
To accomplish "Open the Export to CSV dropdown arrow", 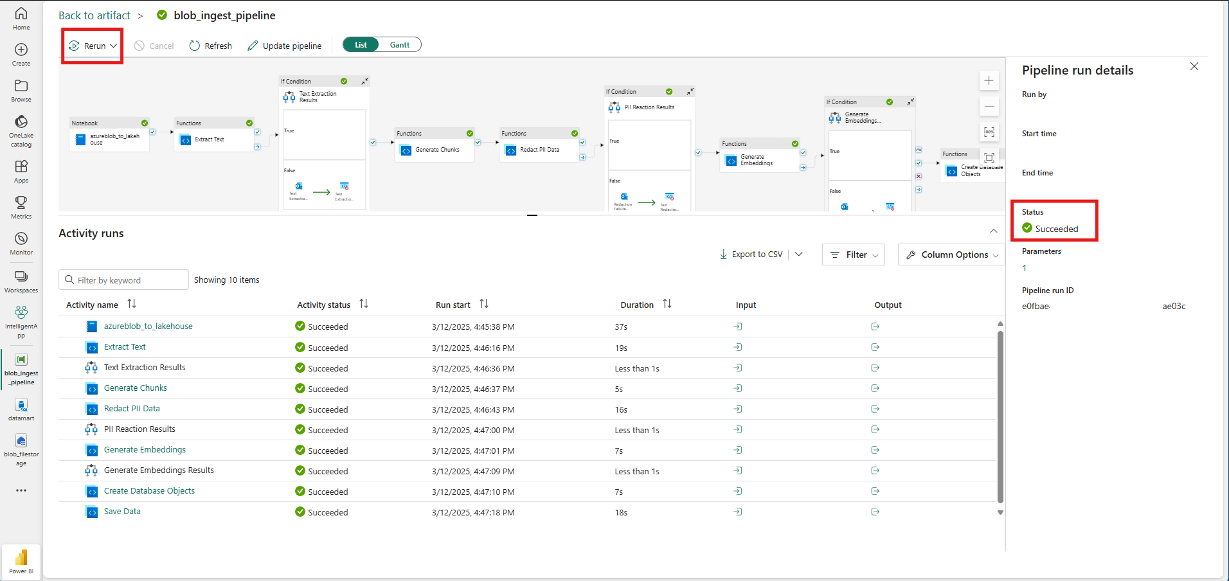I will (x=799, y=254).
